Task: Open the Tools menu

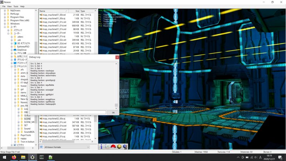Action: 16,6
